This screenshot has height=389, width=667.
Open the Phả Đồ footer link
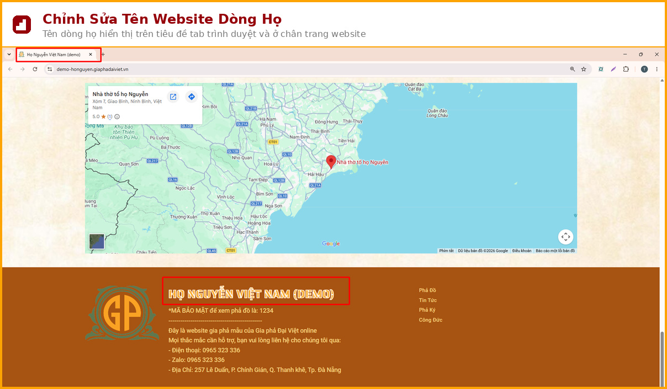coord(427,290)
